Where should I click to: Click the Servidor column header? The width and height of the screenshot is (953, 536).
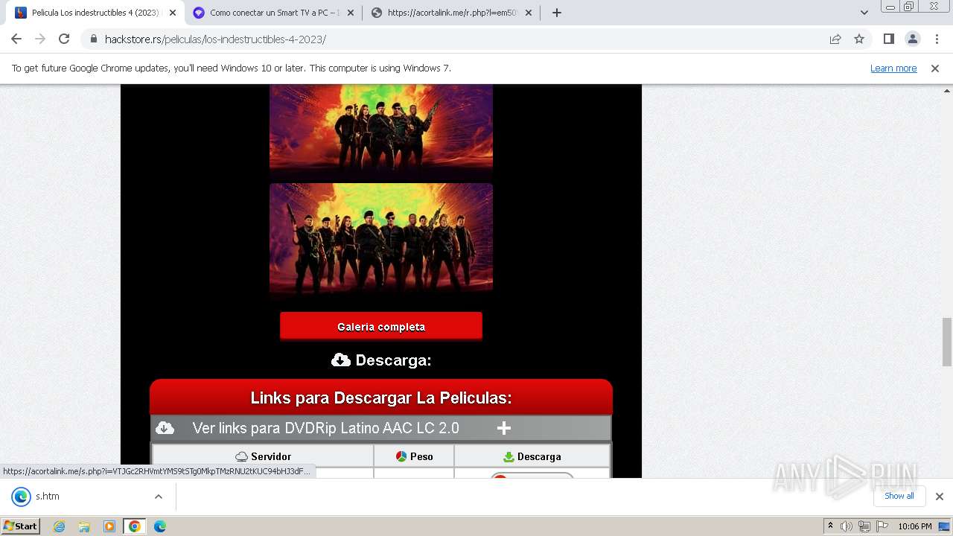tap(263, 456)
